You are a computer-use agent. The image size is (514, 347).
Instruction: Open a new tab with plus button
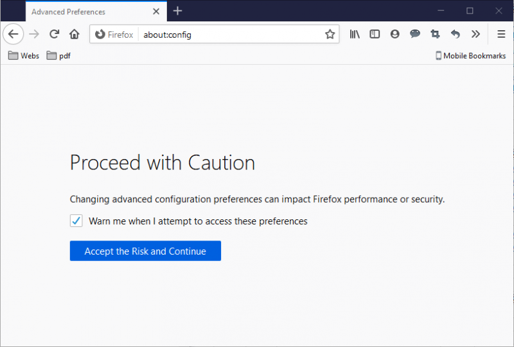click(178, 11)
